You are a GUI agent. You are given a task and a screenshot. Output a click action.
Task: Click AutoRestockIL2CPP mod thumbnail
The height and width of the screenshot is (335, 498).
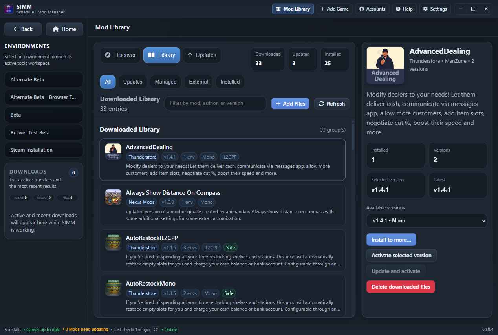[x=113, y=242]
